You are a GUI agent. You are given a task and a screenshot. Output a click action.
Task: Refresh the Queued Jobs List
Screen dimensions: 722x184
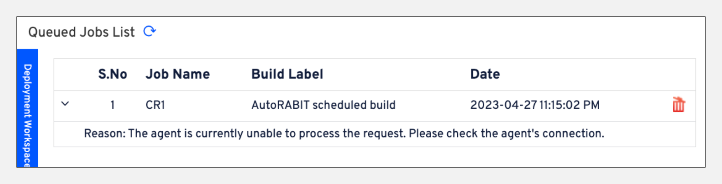click(x=150, y=31)
